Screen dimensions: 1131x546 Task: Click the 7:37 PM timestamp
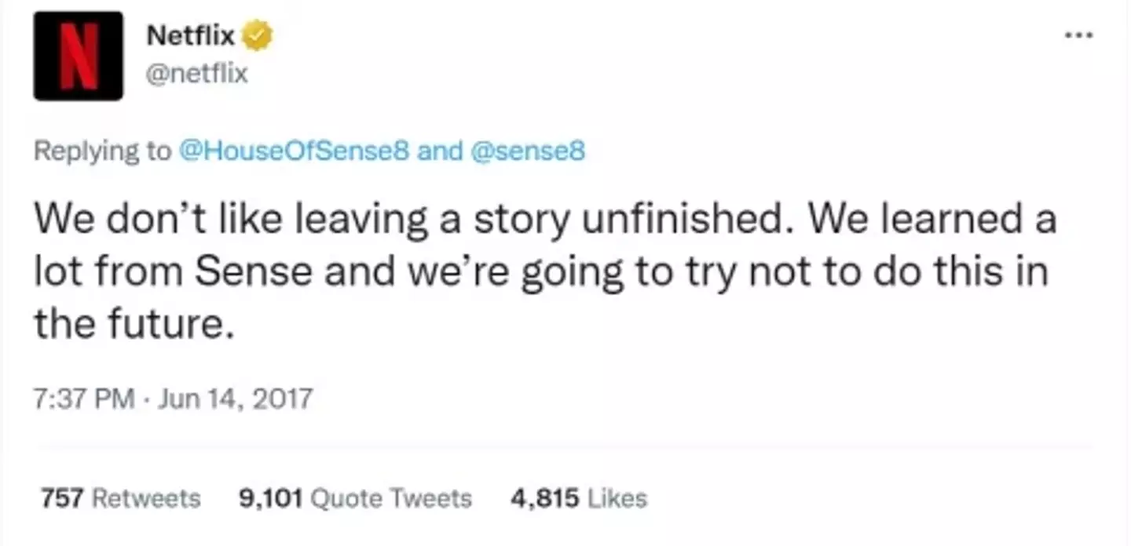pyautogui.click(x=84, y=399)
